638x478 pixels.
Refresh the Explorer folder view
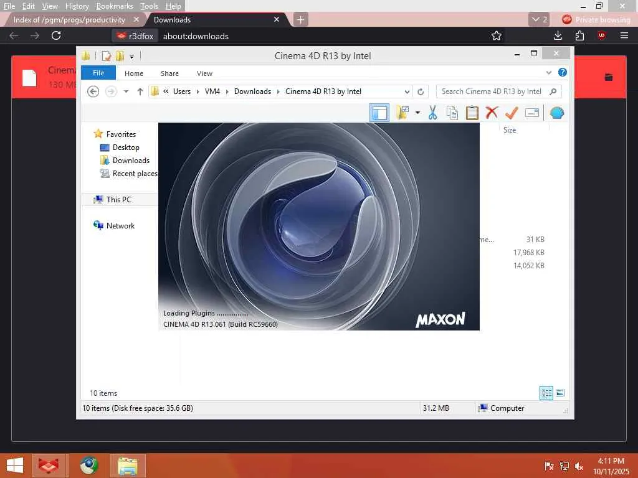(x=421, y=91)
